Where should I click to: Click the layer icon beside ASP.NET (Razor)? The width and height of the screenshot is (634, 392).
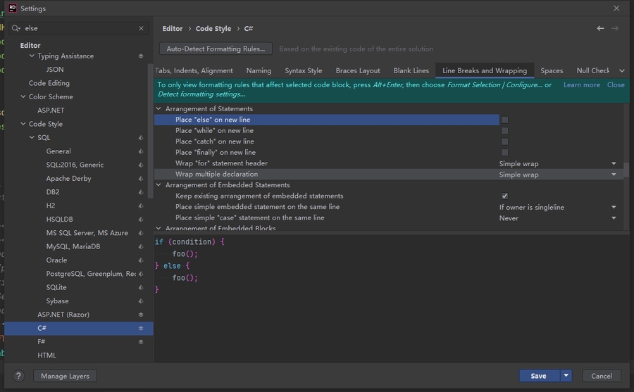141,315
